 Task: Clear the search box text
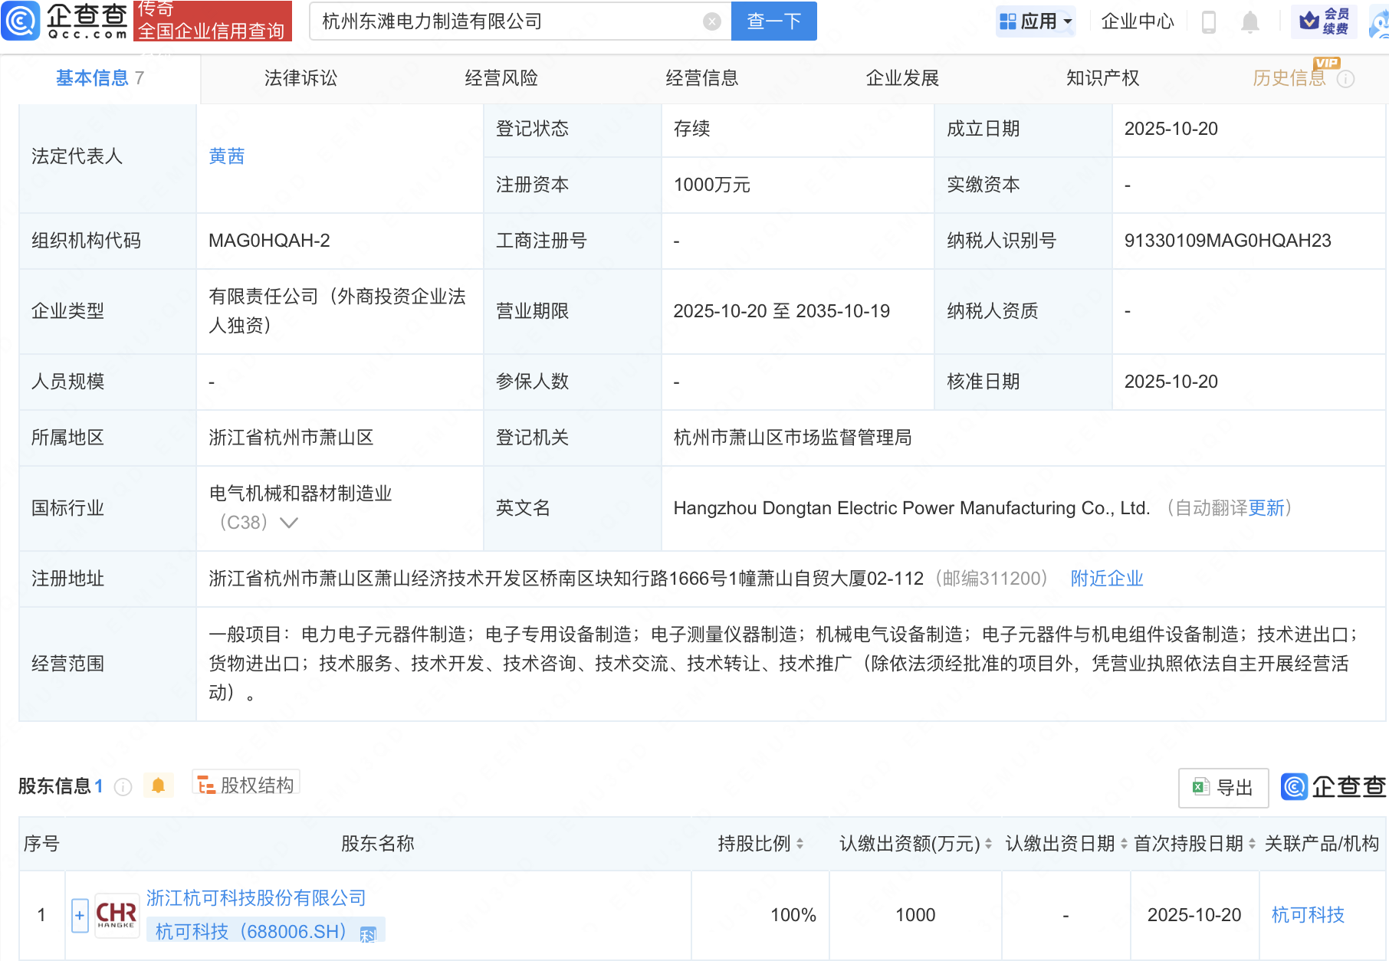(x=711, y=21)
